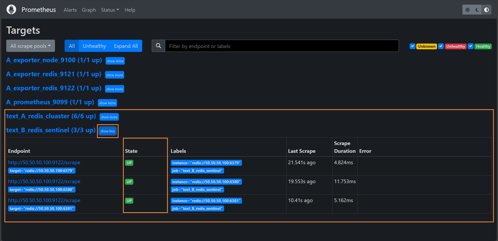The height and width of the screenshot is (241, 498).
Task: Click the search magnifier icon
Action: coord(158,46)
